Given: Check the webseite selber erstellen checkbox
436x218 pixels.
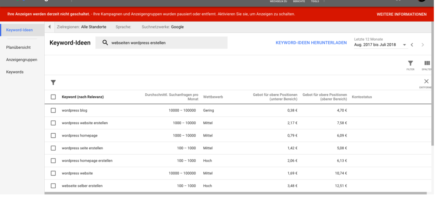Looking at the screenshot, I should coord(53,186).
